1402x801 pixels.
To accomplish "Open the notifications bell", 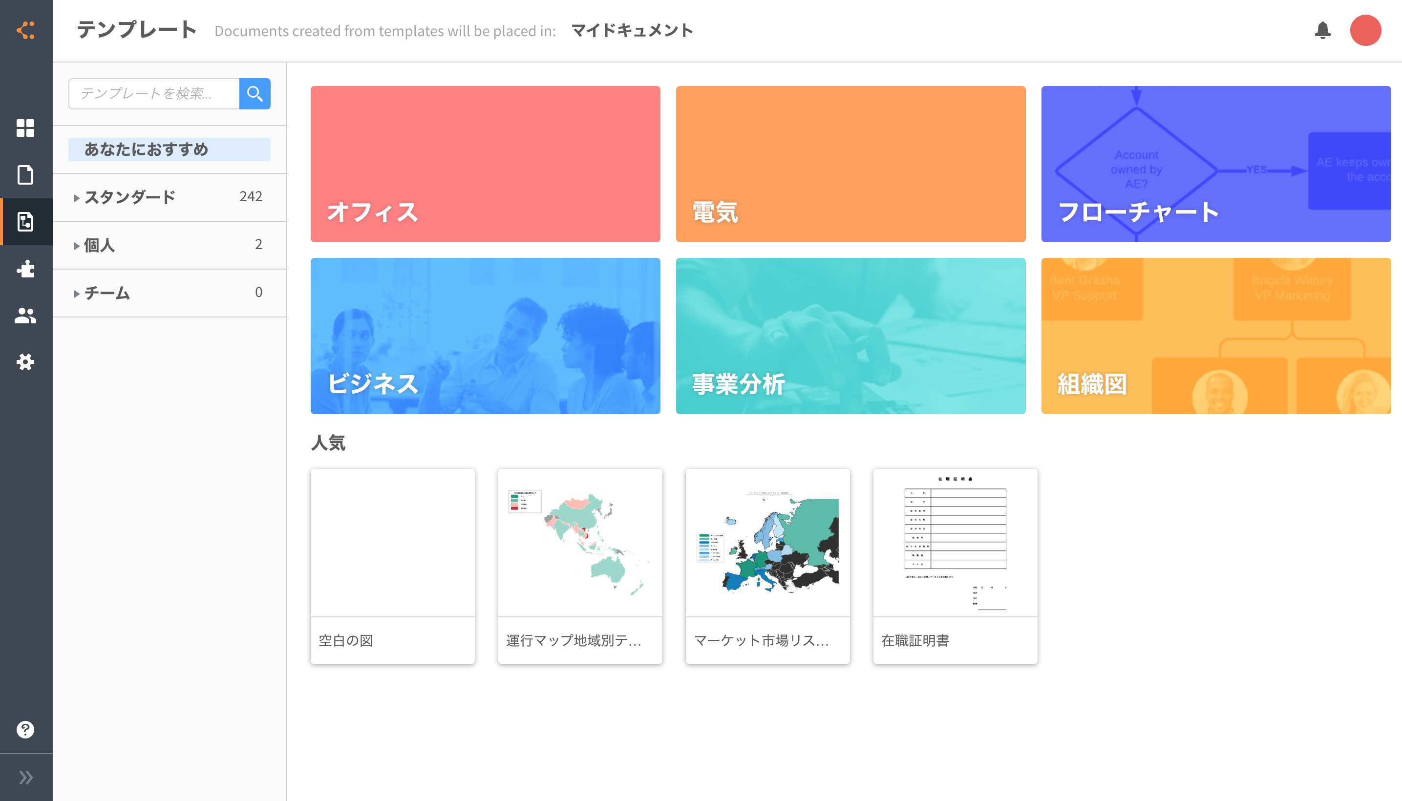I will (1322, 30).
